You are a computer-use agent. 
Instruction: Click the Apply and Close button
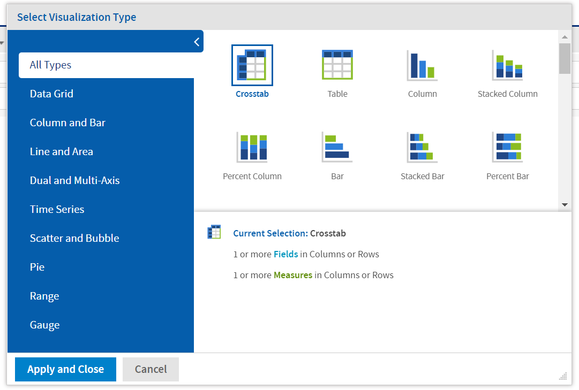coord(65,369)
